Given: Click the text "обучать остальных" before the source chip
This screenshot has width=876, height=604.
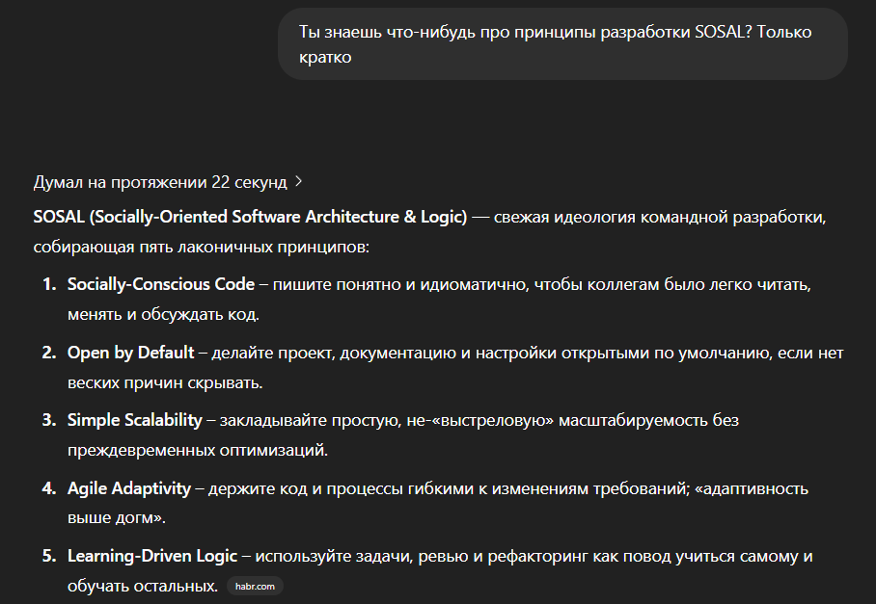Looking at the screenshot, I should click(141, 586).
